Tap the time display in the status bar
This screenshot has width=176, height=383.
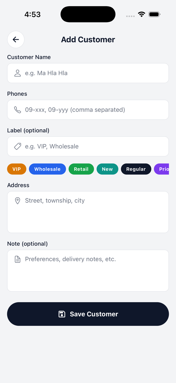[32, 14]
